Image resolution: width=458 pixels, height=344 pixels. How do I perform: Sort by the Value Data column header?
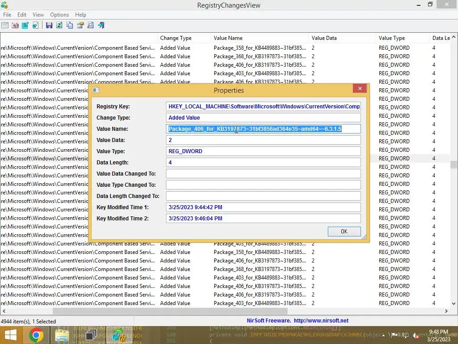[342, 38]
